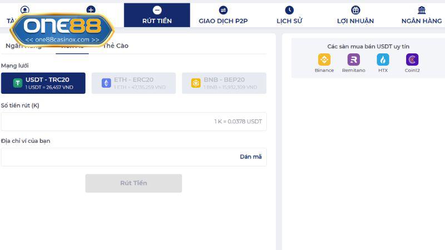Select the BNB - BEP20 network
Screen dimensions: 445x250
click(224, 83)
